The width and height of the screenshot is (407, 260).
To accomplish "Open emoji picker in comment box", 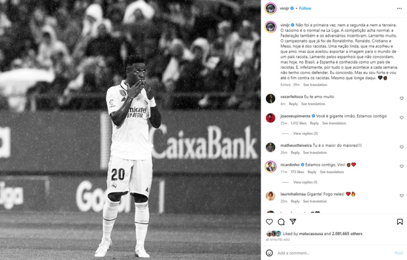I will pos(269,253).
